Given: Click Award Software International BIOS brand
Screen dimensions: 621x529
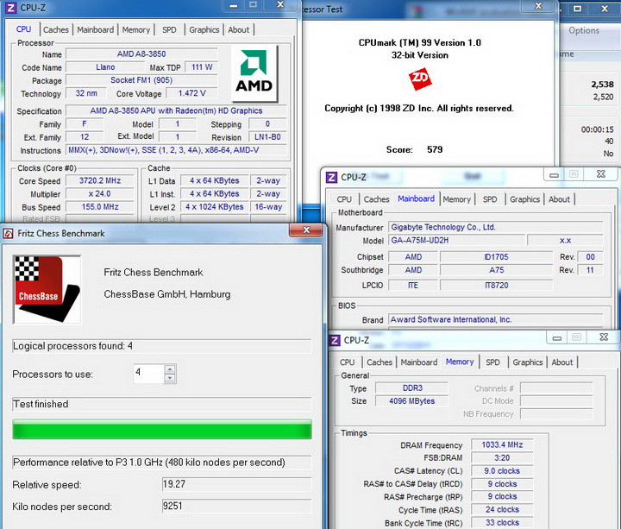Looking at the screenshot, I should click(495, 319).
